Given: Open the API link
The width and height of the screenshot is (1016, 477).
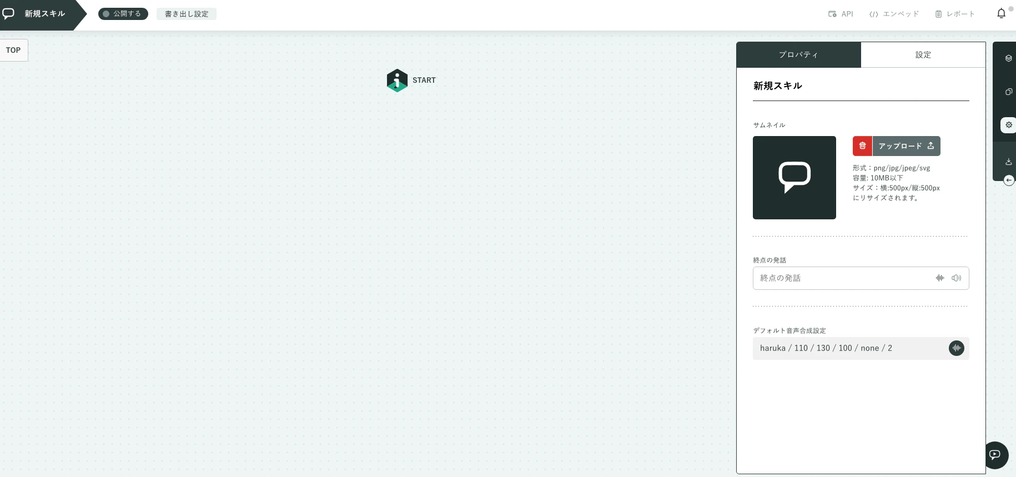Looking at the screenshot, I should [x=841, y=14].
